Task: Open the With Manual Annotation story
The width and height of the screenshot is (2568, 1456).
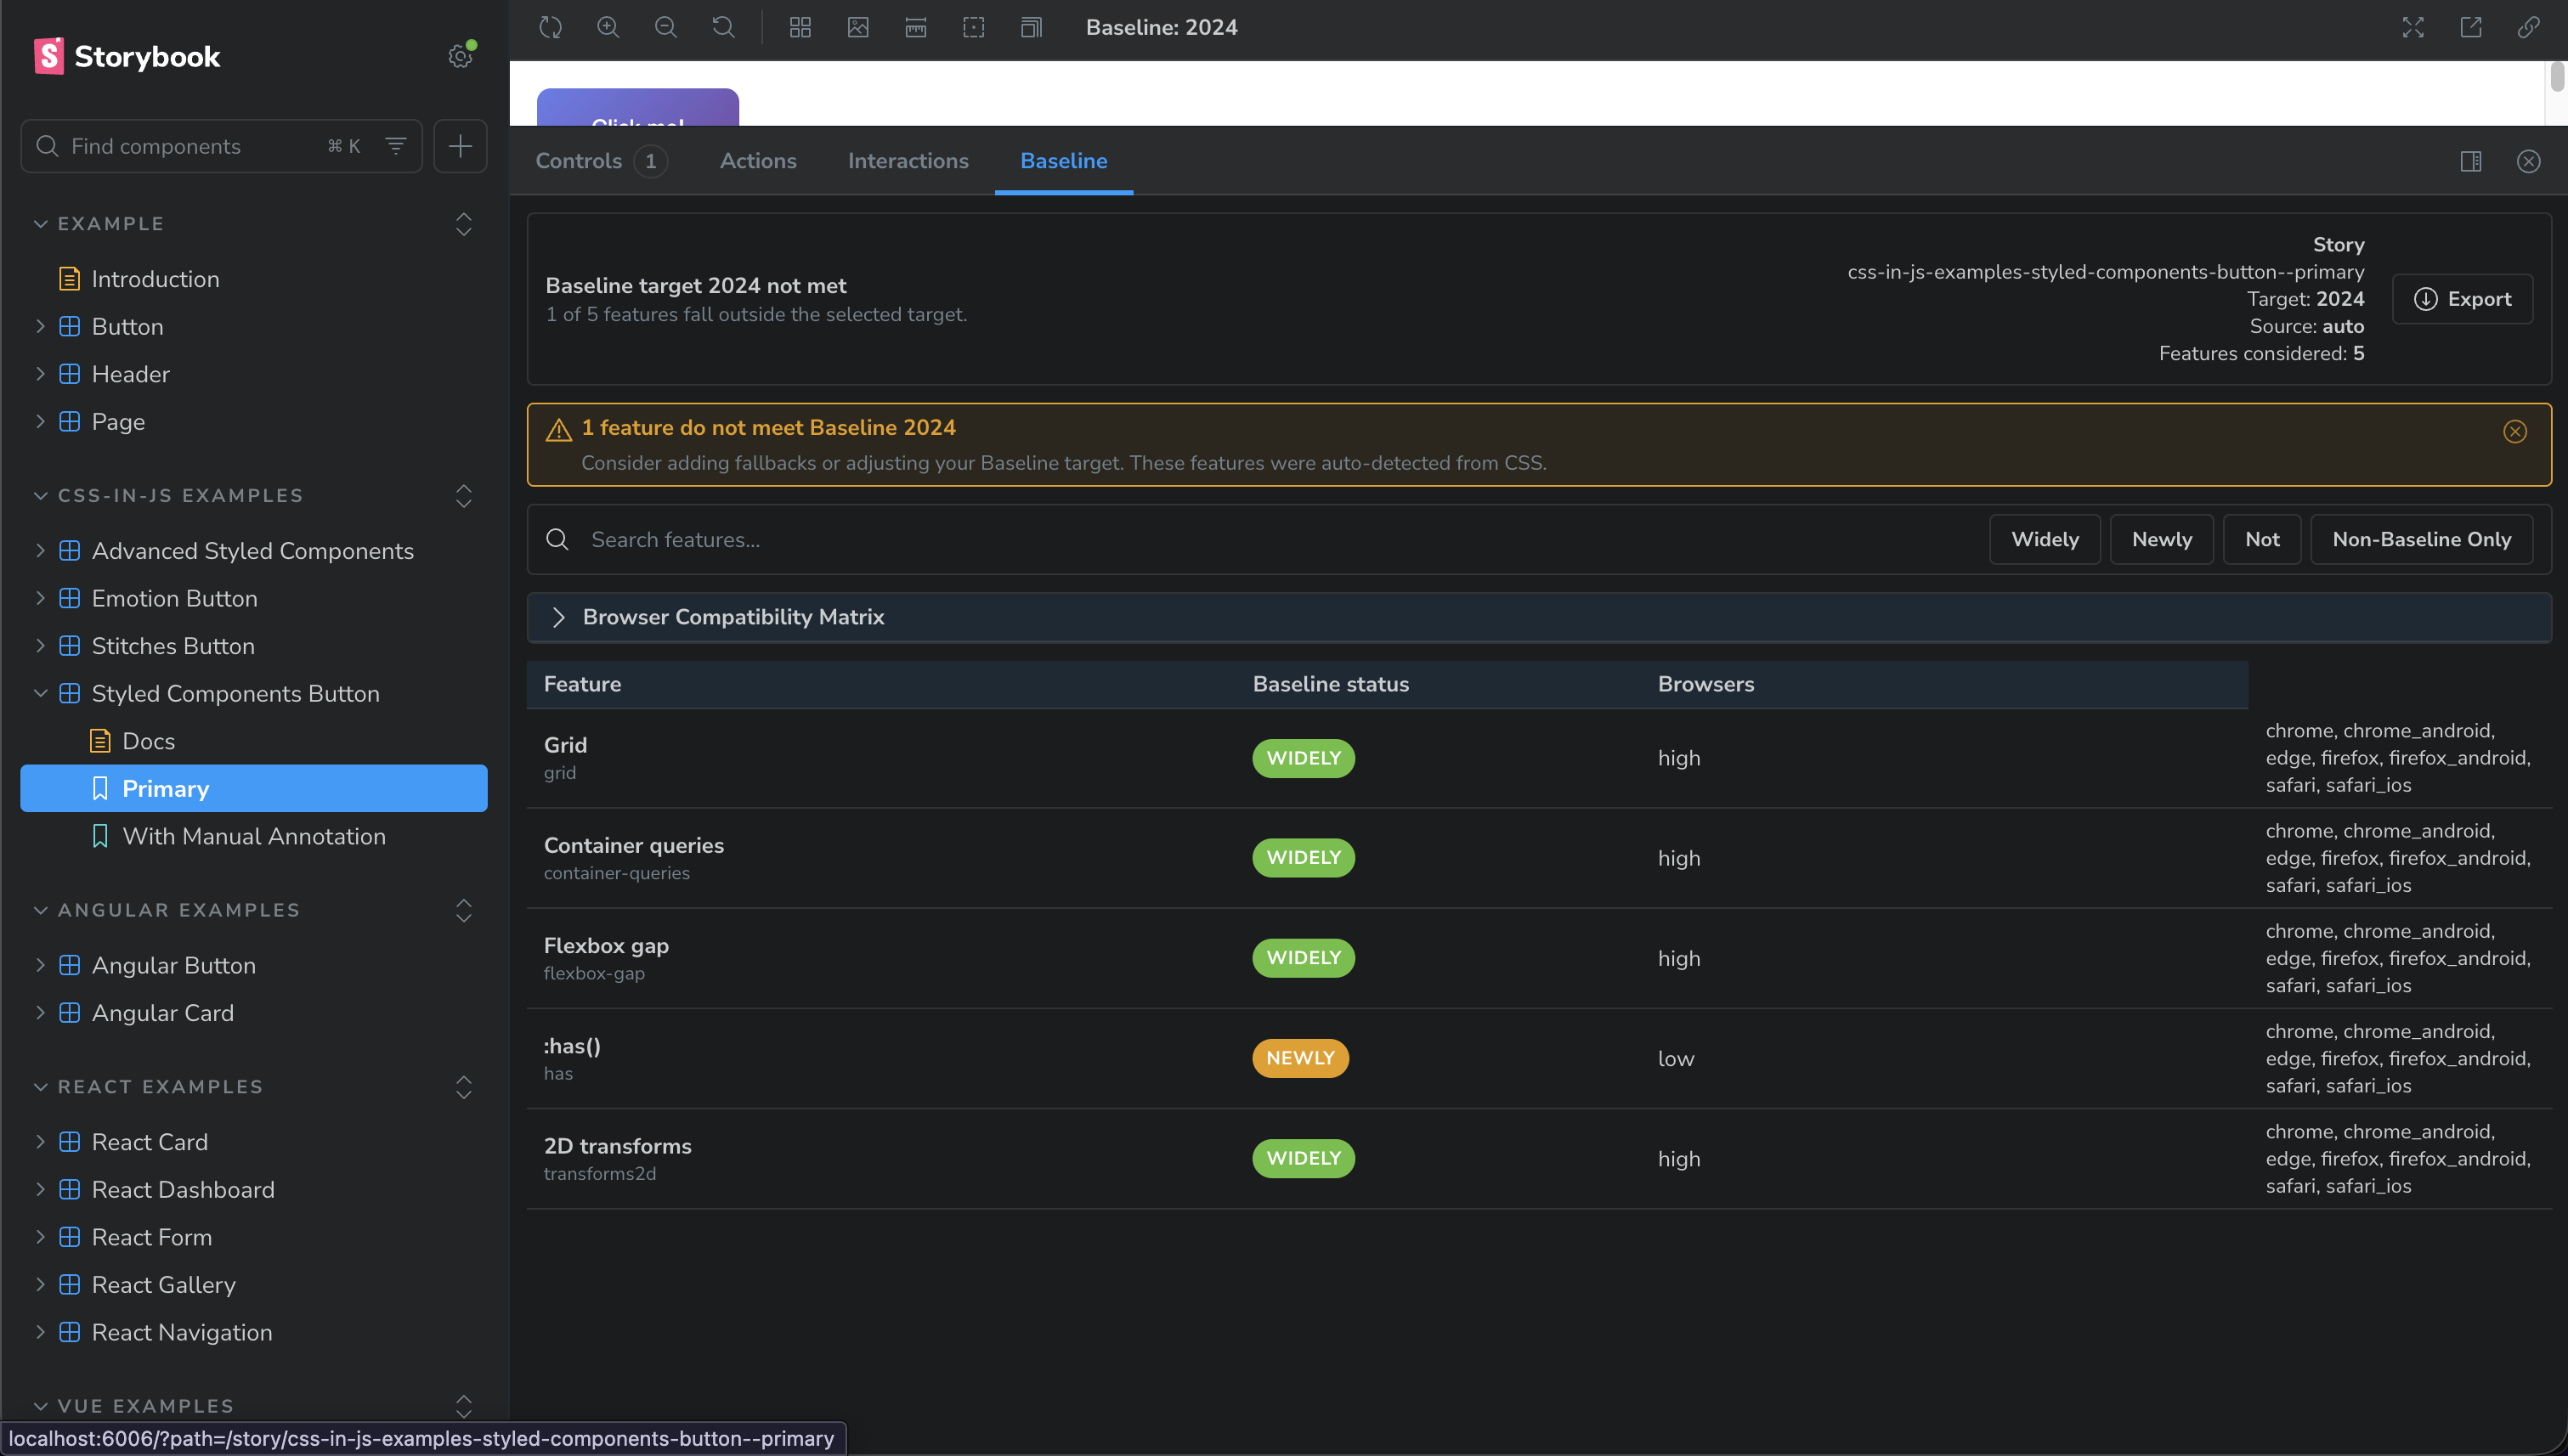Action: click(253, 836)
